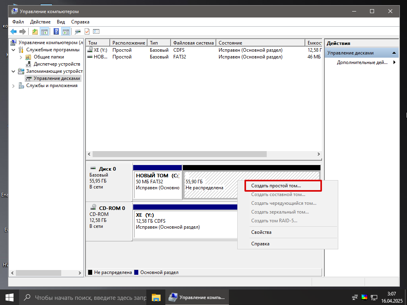Toggle the show/hide console tree icon
The image size is (407, 305).
(x=45, y=32)
